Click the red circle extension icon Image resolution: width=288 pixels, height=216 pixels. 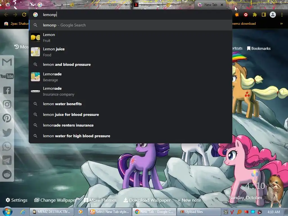coord(246,15)
